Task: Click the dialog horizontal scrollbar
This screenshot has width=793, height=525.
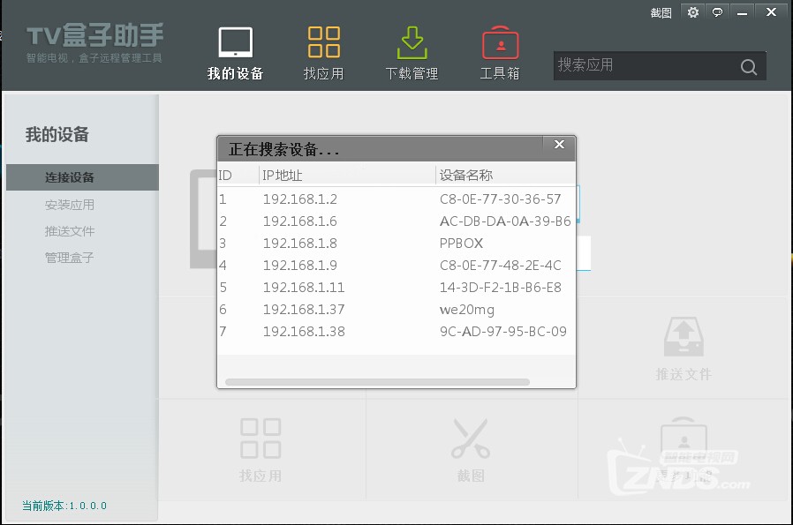Action: (377, 382)
